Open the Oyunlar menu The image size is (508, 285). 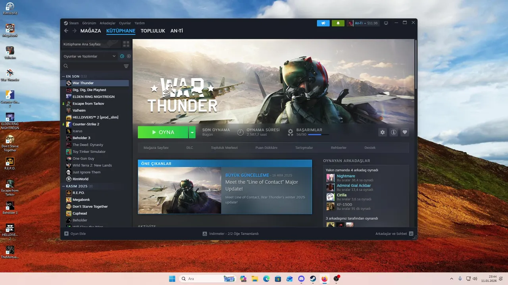click(125, 23)
